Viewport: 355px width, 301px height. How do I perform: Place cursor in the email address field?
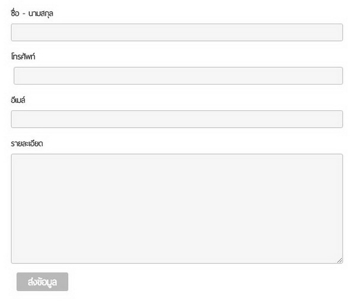click(x=177, y=119)
